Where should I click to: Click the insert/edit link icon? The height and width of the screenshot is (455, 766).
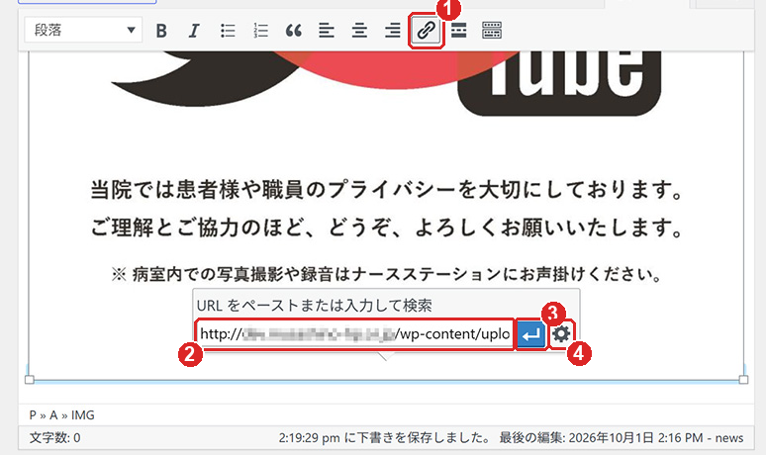tap(426, 31)
